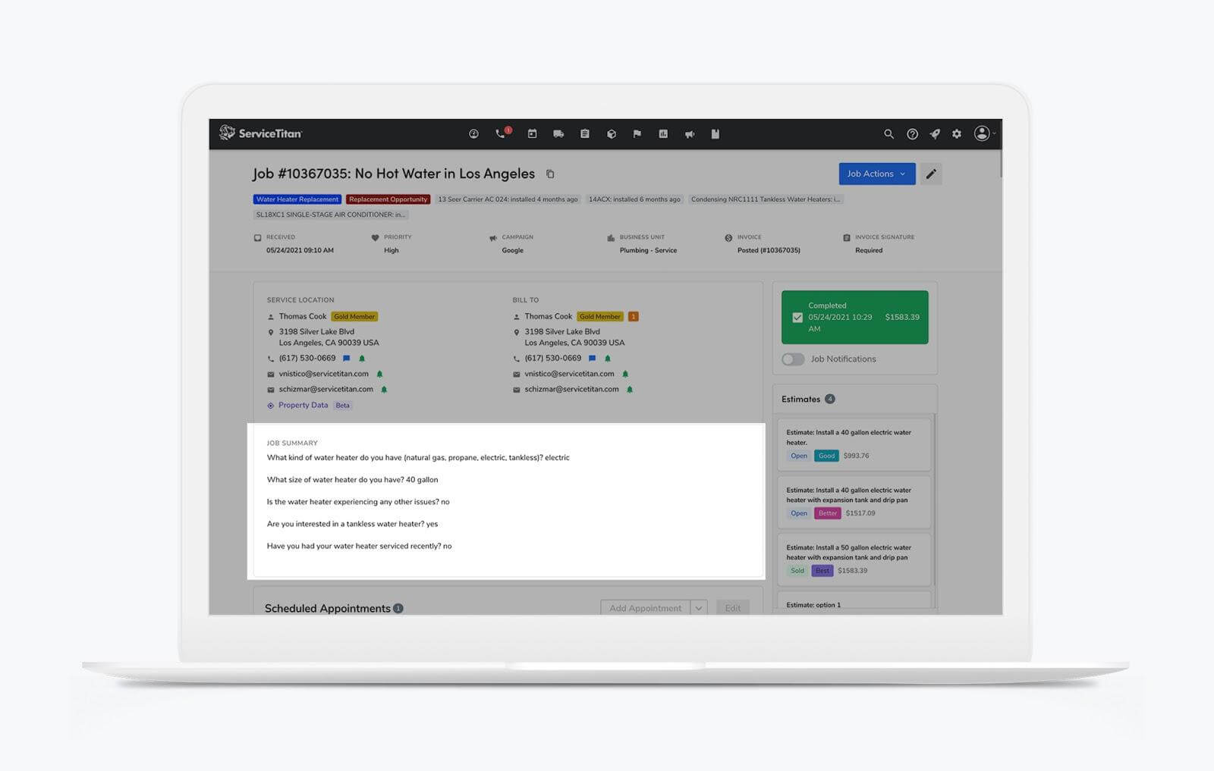Click the Edit button for Scheduled Appointments
The image size is (1214, 771).
732,607
